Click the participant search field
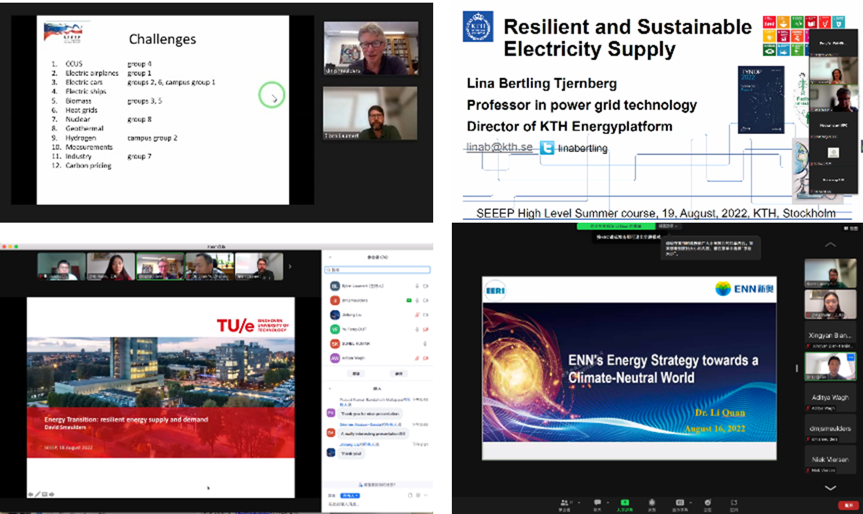 (x=377, y=270)
